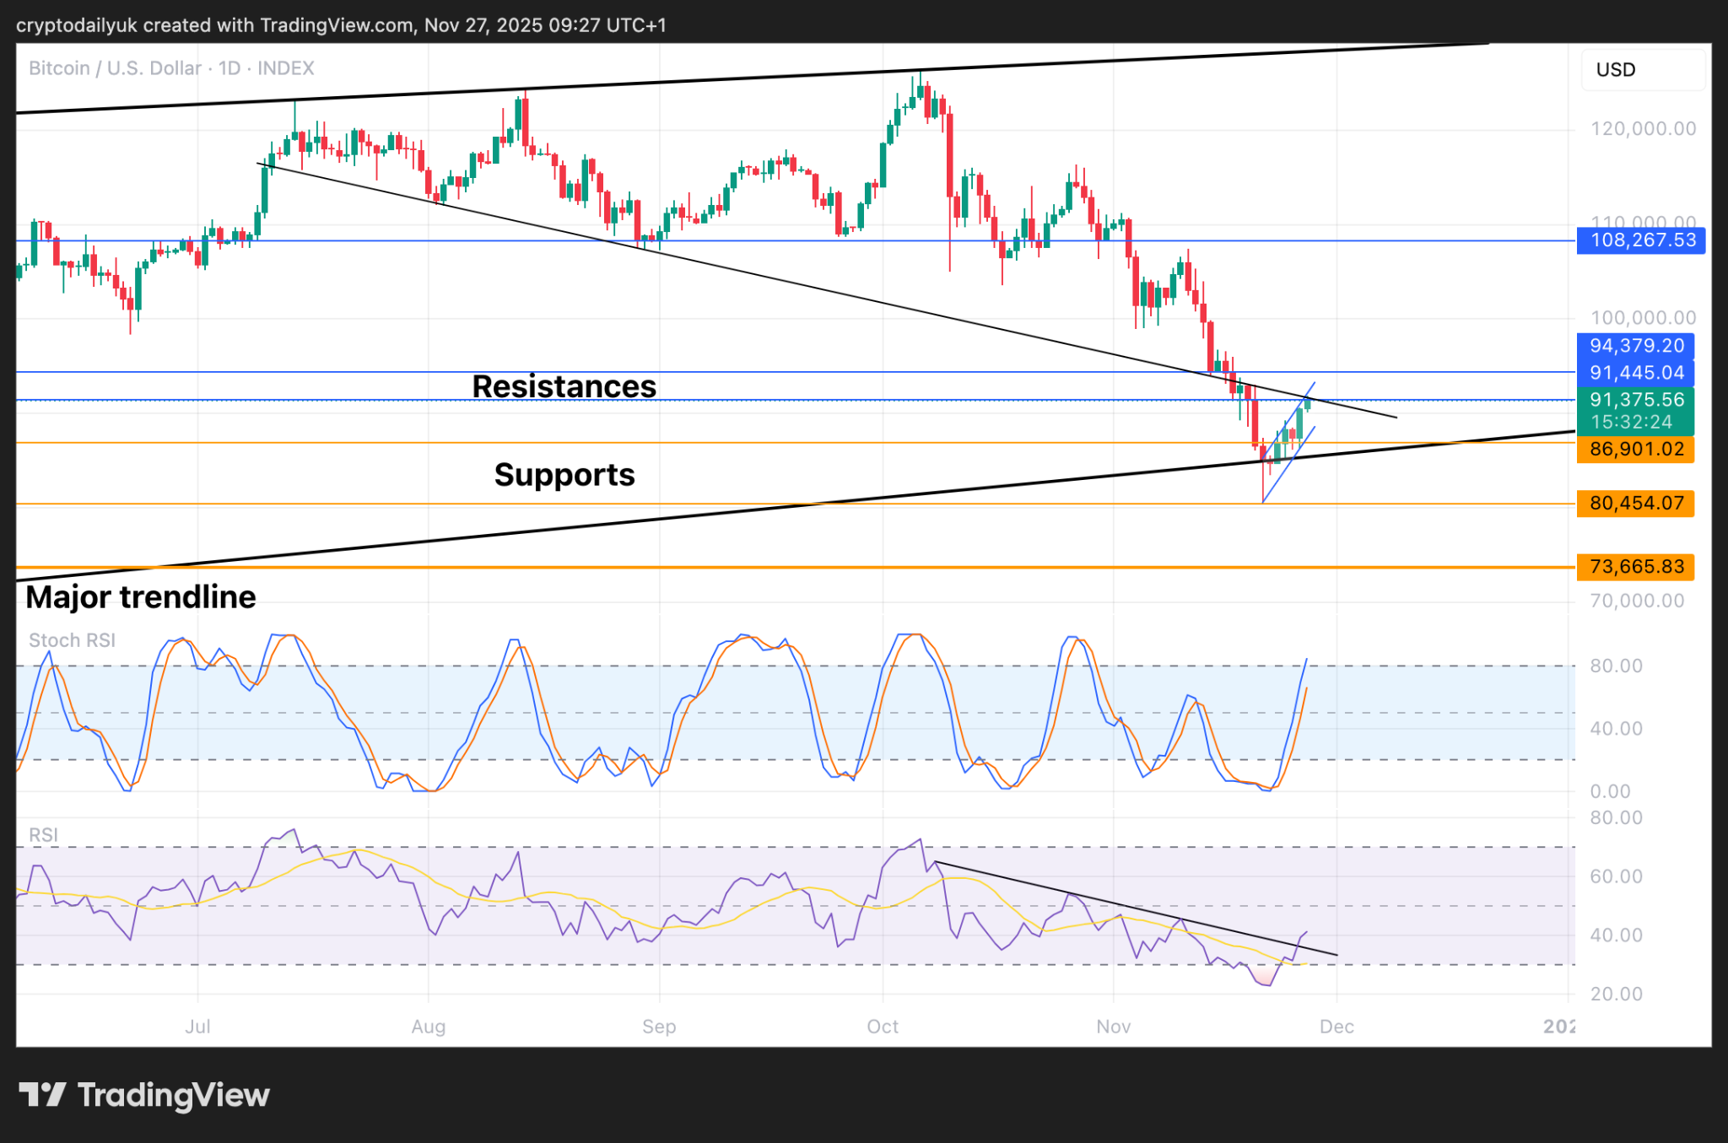Click the Resistances text annotation
The image size is (1728, 1143).
[564, 386]
